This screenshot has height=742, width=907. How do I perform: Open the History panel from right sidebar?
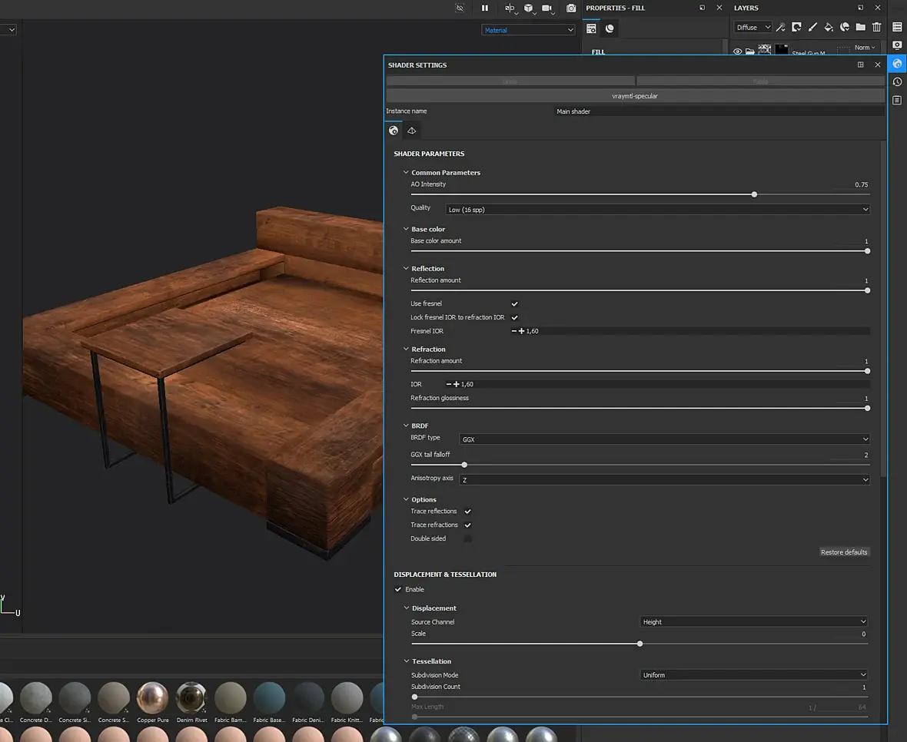pyautogui.click(x=897, y=82)
